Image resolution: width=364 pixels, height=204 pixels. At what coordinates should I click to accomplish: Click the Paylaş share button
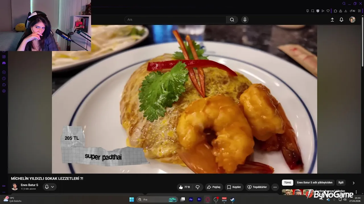point(214,187)
